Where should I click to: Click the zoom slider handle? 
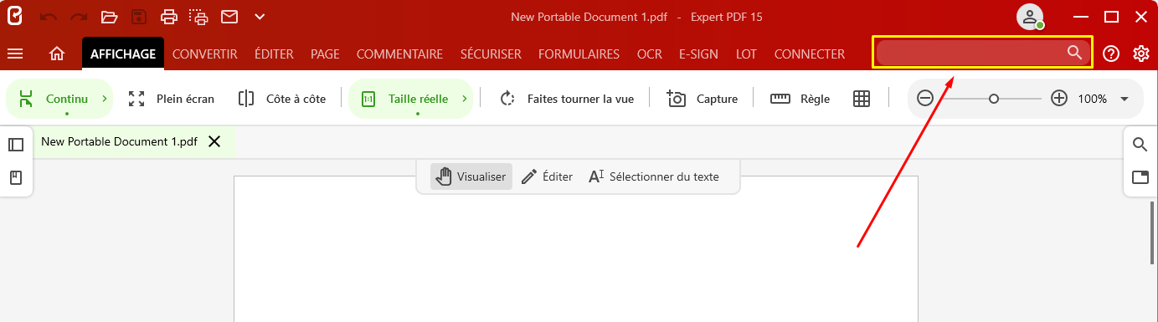click(x=993, y=99)
